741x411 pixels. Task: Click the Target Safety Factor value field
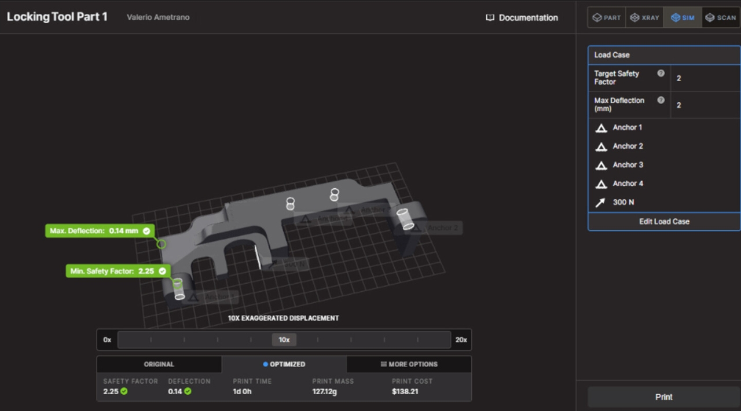pyautogui.click(x=705, y=78)
